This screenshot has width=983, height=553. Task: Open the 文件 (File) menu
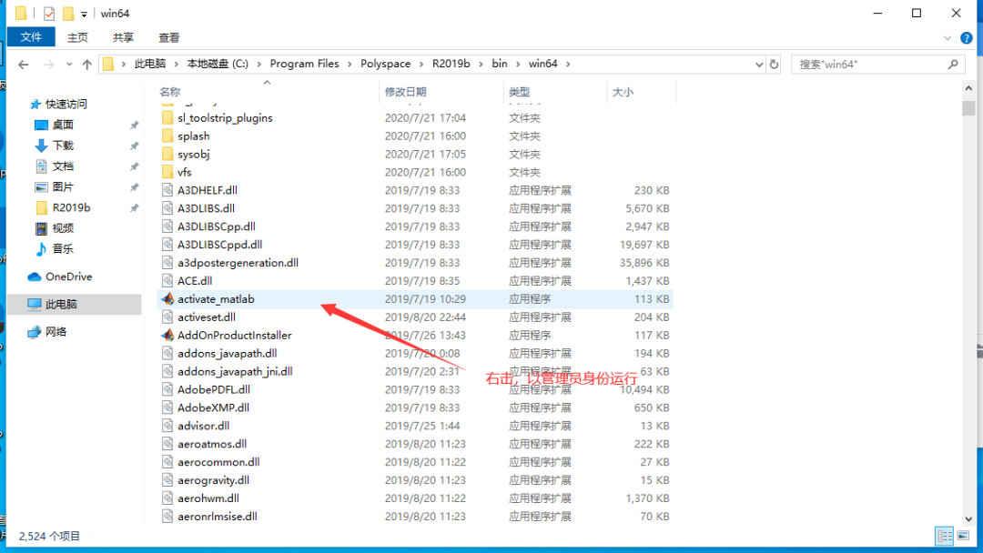tap(31, 37)
